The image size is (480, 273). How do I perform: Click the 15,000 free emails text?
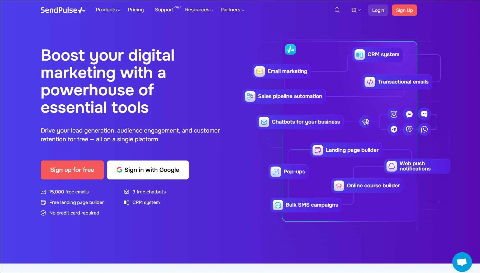(x=69, y=192)
